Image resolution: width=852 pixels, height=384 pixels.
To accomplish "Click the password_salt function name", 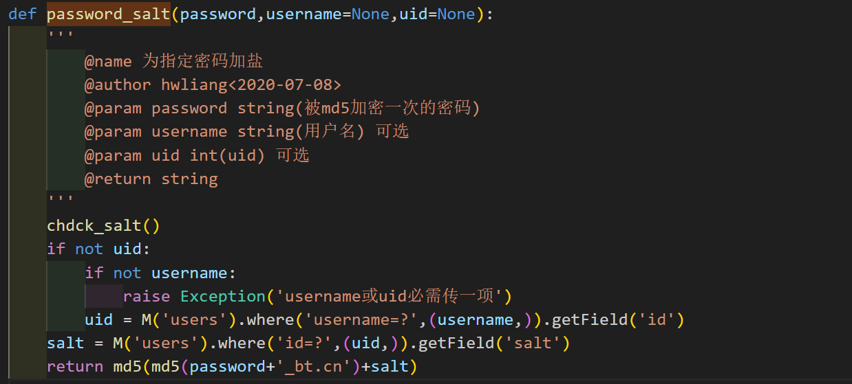I will (109, 14).
